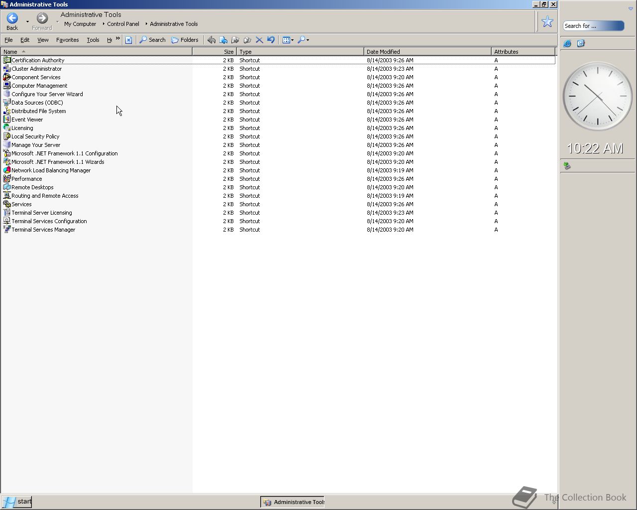Click the Back navigation button
Viewport: 637px width, 510px height.
(12, 21)
